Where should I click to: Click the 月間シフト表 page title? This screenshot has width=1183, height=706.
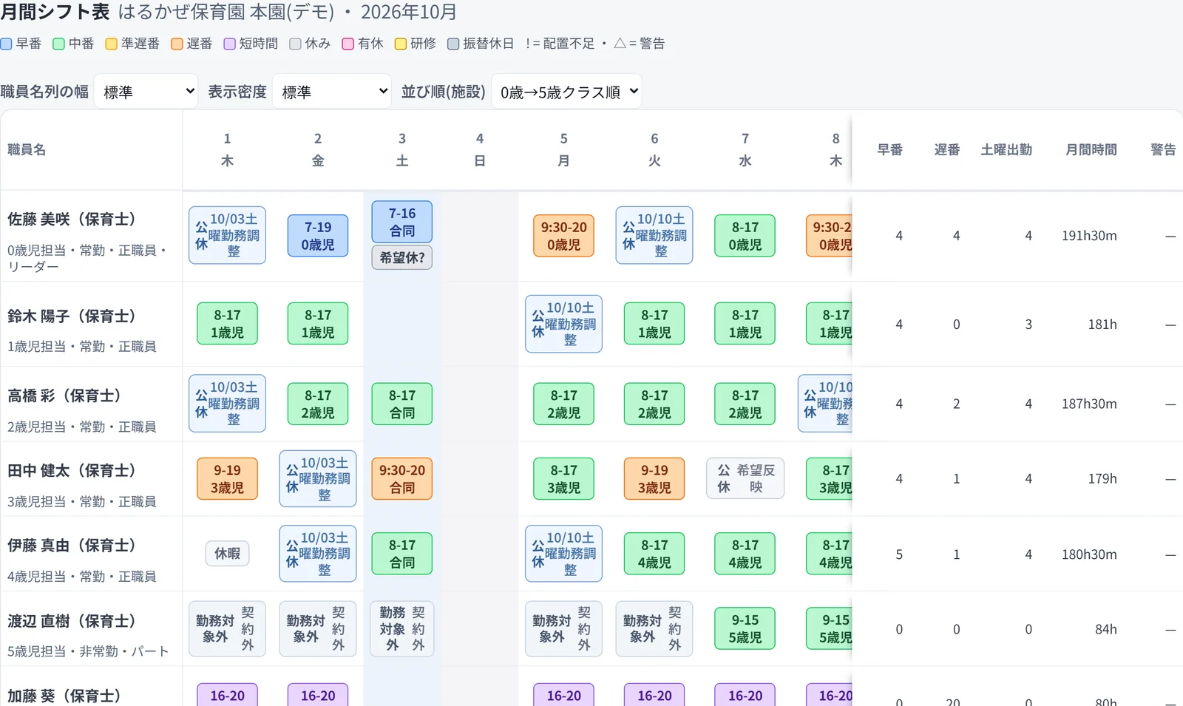[55, 12]
